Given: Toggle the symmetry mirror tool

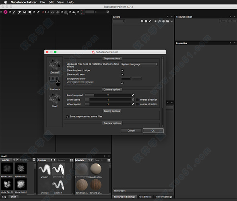Looking at the screenshot, I should coord(47,12).
